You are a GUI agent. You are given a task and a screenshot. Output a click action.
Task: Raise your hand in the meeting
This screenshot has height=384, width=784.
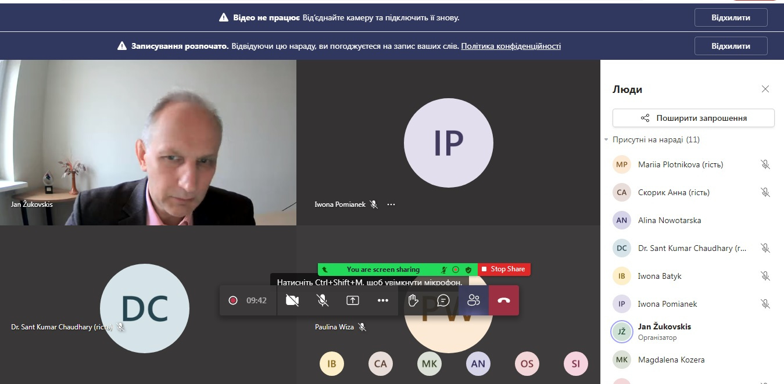point(413,300)
